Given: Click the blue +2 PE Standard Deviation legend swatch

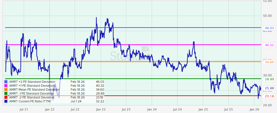Looking at the screenshot, I should [x=6, y=82].
